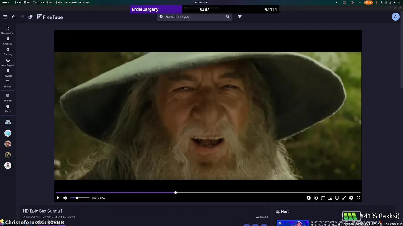The width and height of the screenshot is (403, 226).
Task: Open Subscriptions in the sidebar
Action: click(x=8, y=30)
